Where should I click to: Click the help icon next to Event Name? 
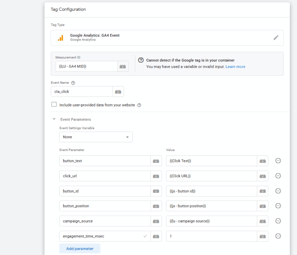click(x=73, y=83)
